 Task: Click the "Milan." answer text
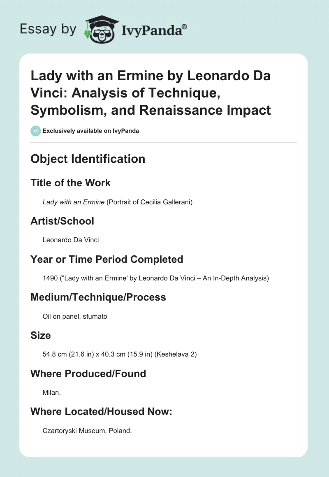tap(52, 393)
